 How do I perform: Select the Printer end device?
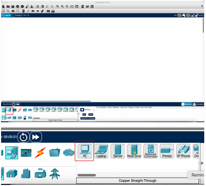tap(167, 151)
